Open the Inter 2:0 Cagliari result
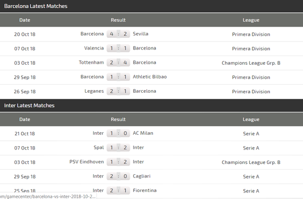Image resolution: width=303 pixels, height=199 pixels. point(118,176)
